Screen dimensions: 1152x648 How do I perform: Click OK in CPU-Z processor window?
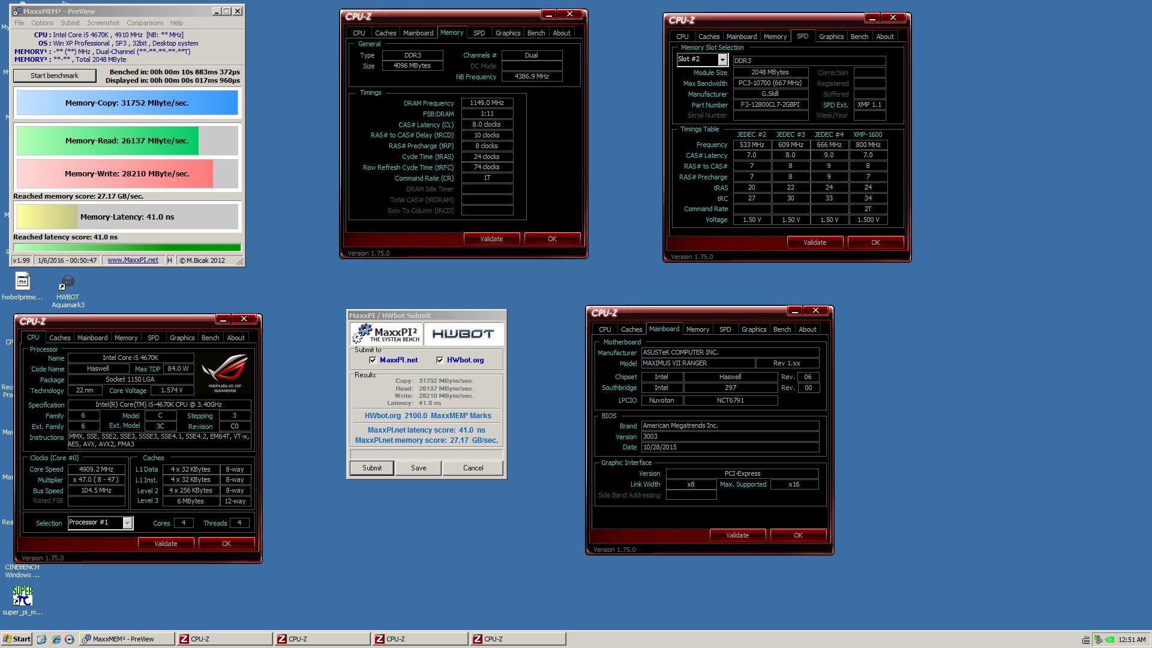pyautogui.click(x=226, y=544)
